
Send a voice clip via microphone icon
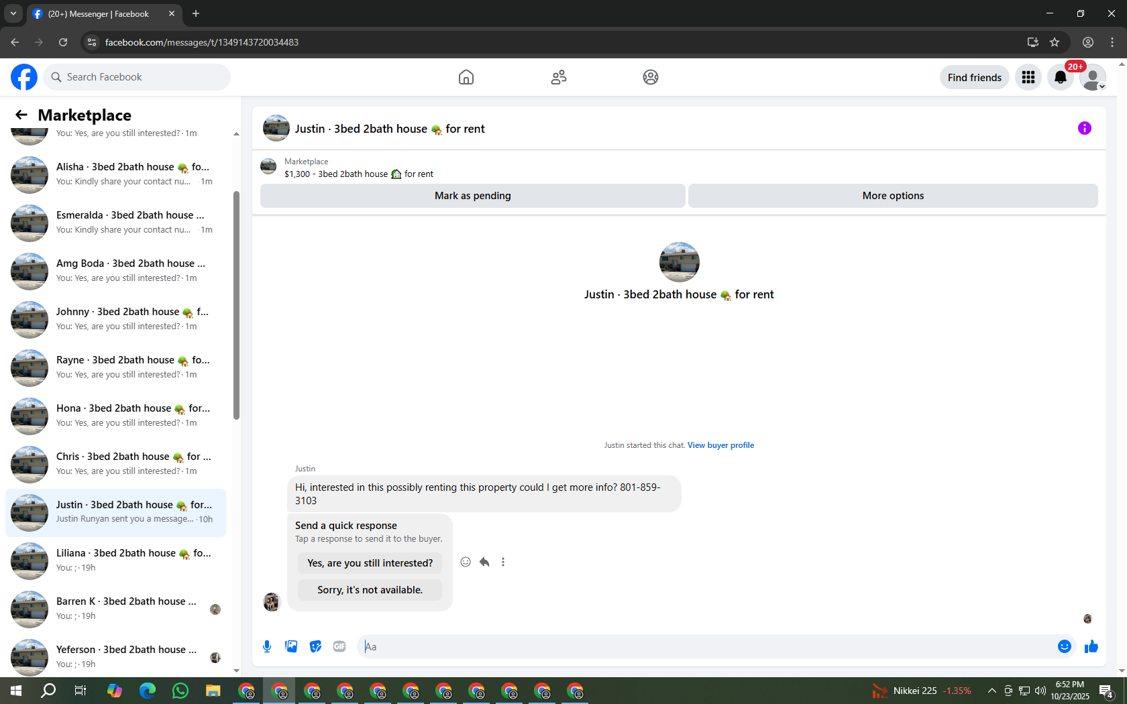(x=267, y=646)
